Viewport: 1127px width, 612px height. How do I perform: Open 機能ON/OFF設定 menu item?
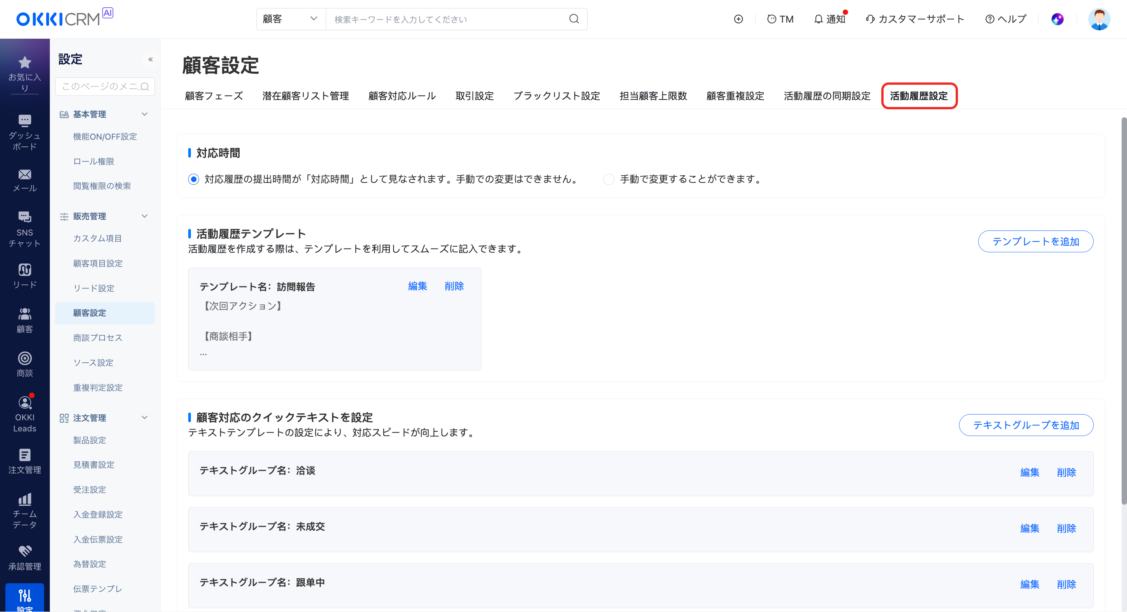[105, 137]
